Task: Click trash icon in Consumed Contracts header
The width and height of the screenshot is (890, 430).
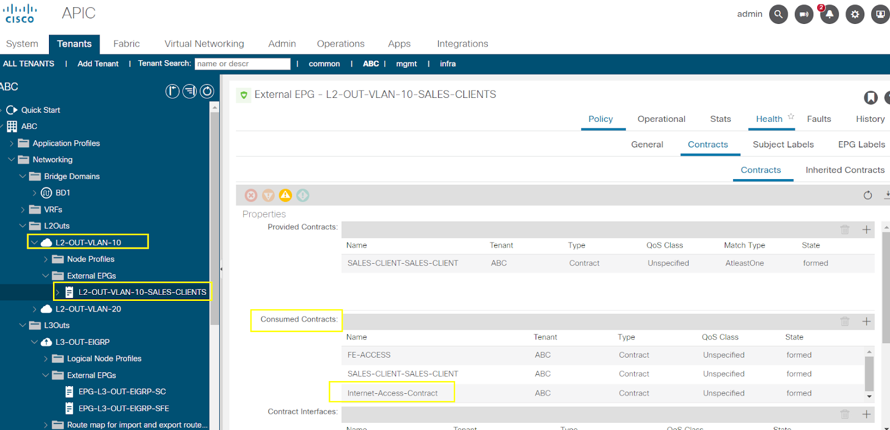Action: pos(845,322)
